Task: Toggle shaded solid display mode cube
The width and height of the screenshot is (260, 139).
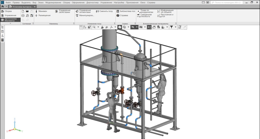Action: (120, 27)
